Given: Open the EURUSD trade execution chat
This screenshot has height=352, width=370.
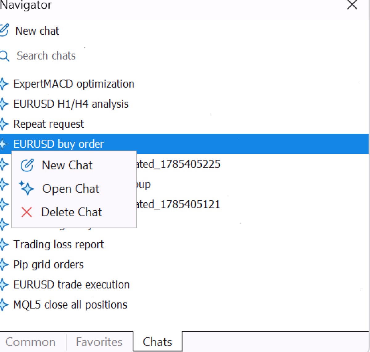Looking at the screenshot, I should click(x=184, y=285).
